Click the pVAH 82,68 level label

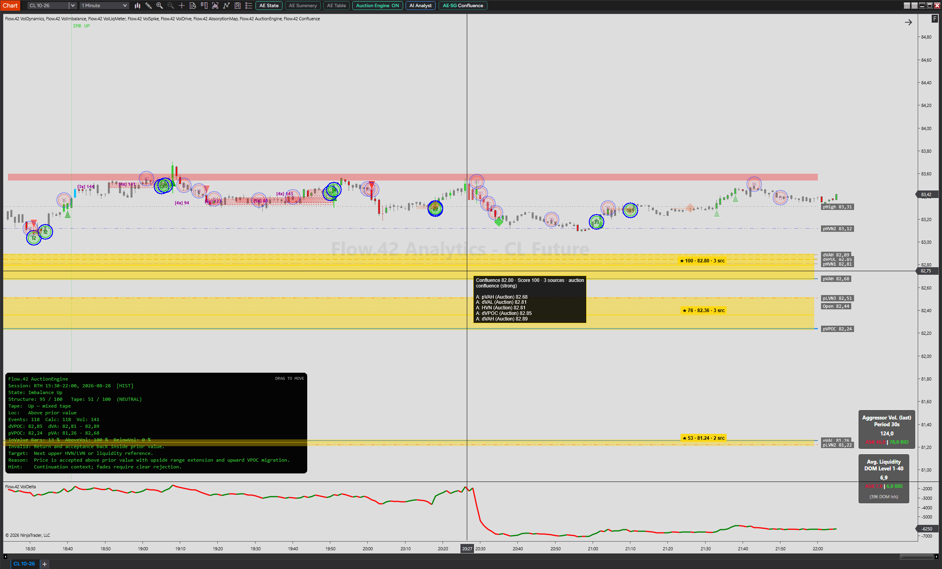click(x=836, y=279)
